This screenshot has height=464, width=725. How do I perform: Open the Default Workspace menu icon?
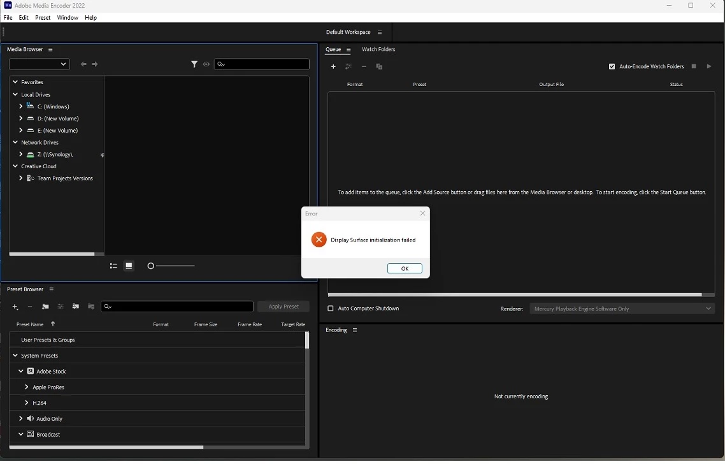[380, 33]
